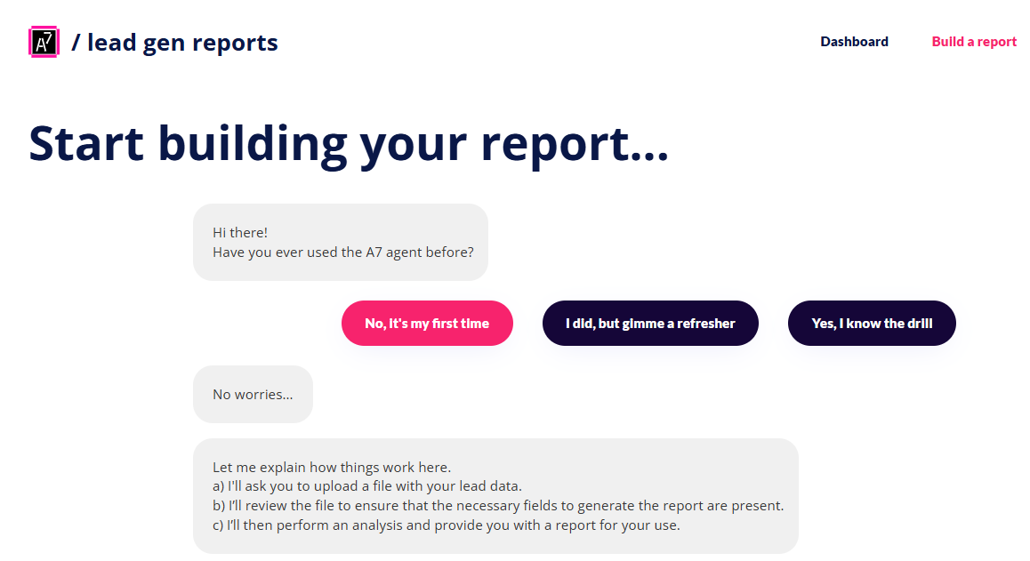Click the word "building" in the heading
The image size is (1030, 561).
click(x=253, y=143)
